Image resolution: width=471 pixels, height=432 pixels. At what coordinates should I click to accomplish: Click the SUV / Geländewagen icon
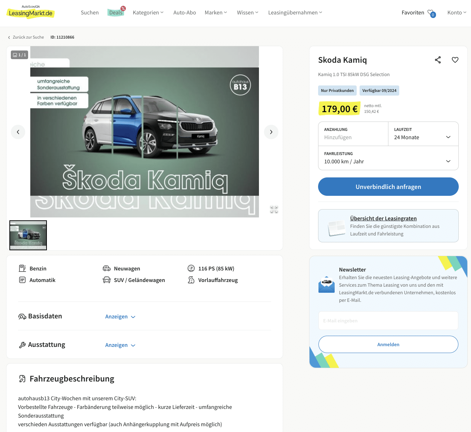(x=107, y=280)
